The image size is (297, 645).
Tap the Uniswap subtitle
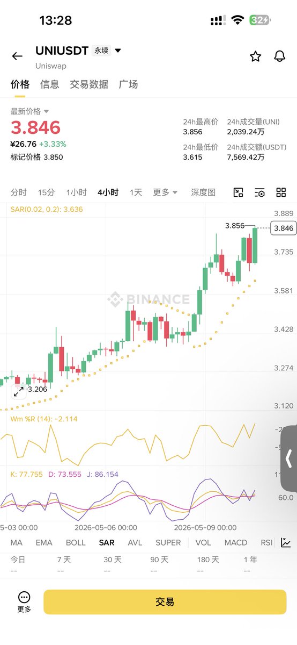click(x=51, y=66)
